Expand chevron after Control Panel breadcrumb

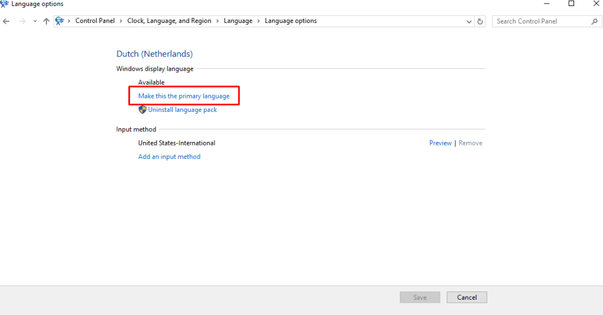pos(121,21)
